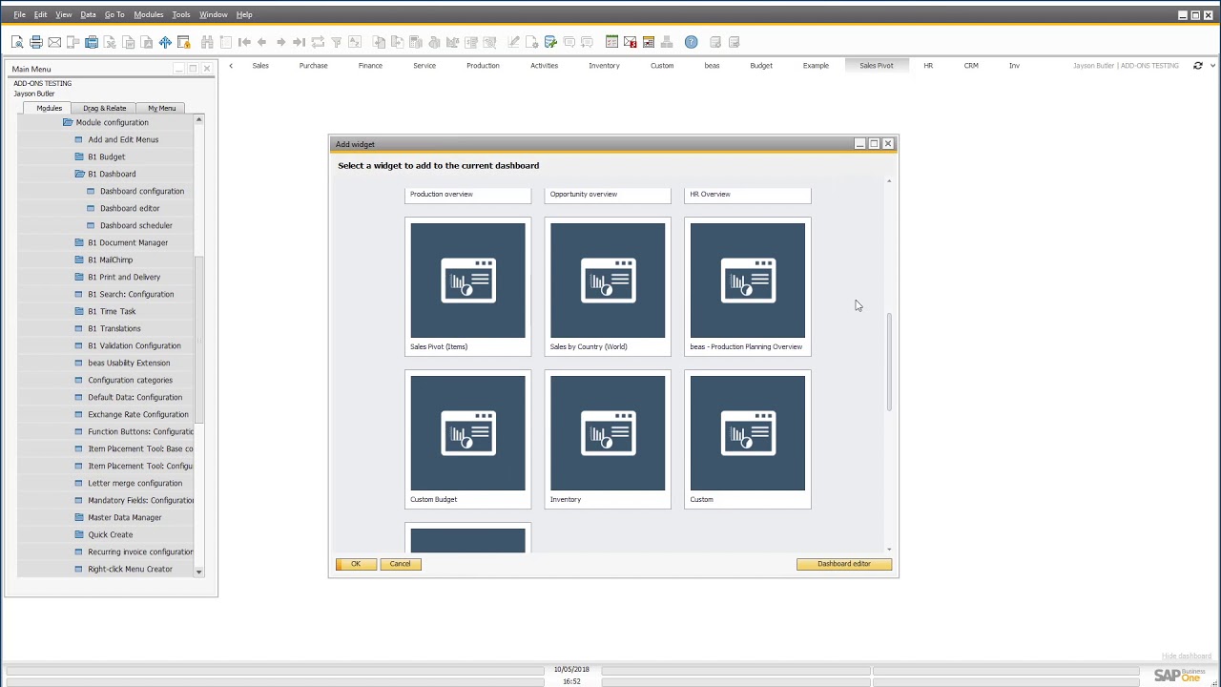Image resolution: width=1221 pixels, height=687 pixels.
Task: Open the Finance dashboard tab
Action: [x=370, y=66]
